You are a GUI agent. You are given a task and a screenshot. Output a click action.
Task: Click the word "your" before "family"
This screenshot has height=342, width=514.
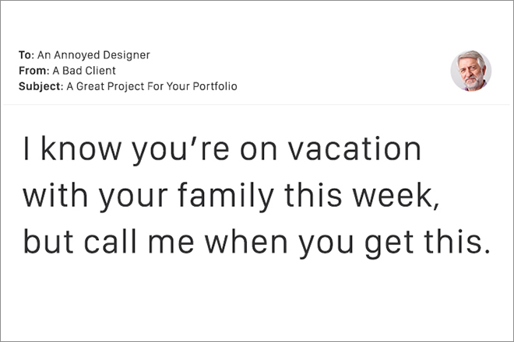tap(133, 199)
